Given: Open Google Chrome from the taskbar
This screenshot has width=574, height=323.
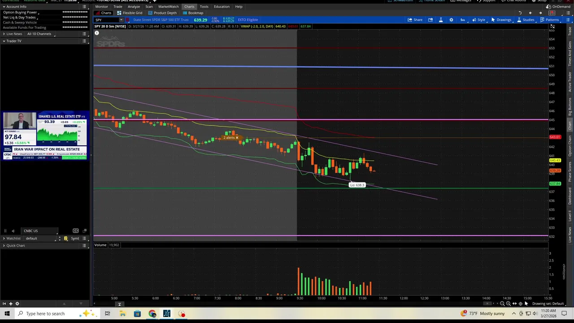Looking at the screenshot, I should pos(152,314).
